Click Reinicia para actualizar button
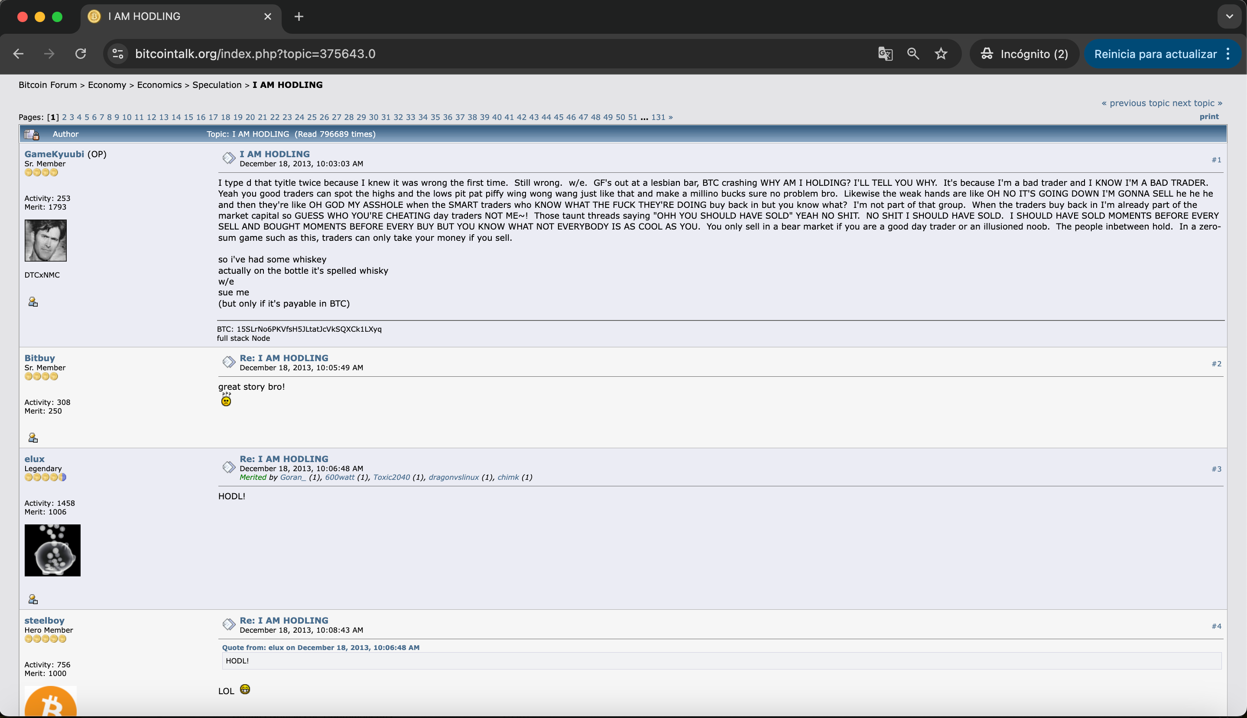Screen dimensions: 1247x718 tap(1155, 54)
